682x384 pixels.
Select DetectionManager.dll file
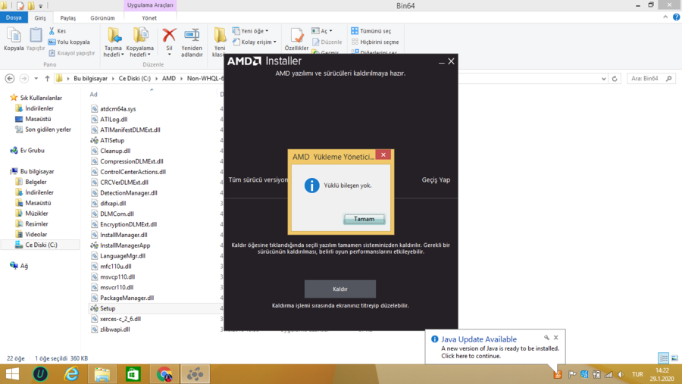pyautogui.click(x=128, y=192)
